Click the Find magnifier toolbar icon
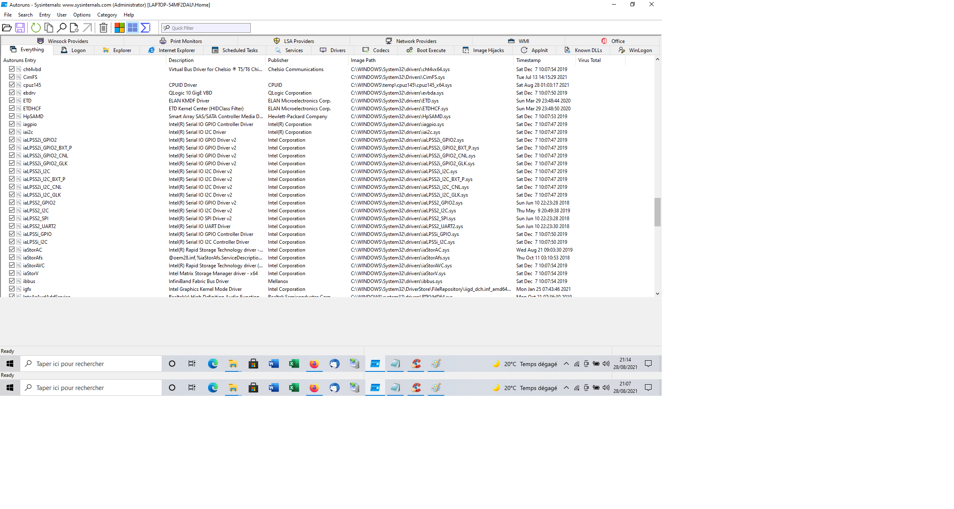 62,28
